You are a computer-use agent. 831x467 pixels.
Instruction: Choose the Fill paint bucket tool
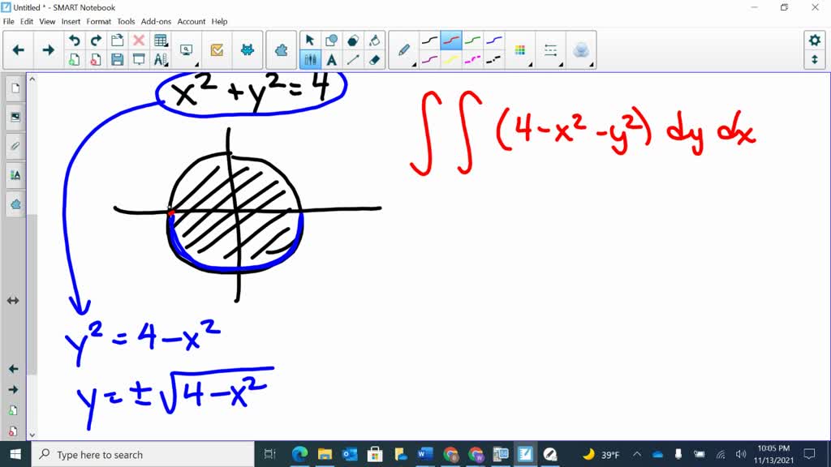point(375,39)
